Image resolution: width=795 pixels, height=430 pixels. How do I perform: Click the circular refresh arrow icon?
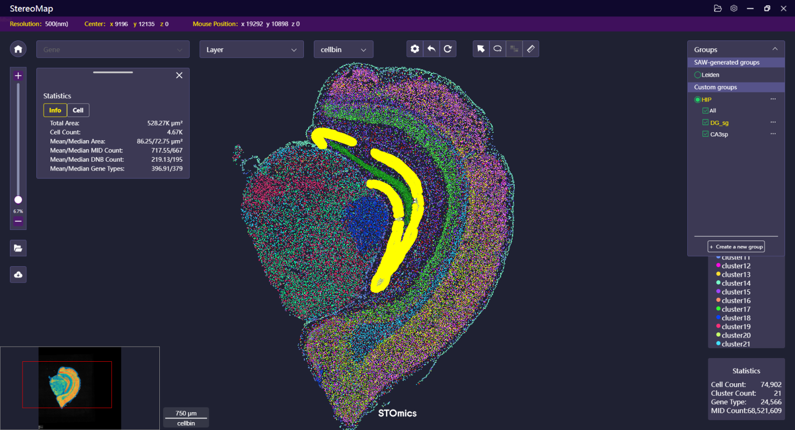tap(447, 49)
